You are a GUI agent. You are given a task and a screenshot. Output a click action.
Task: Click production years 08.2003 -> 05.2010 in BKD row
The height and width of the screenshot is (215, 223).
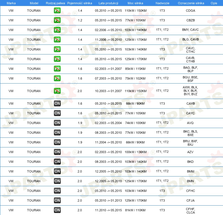tap(108, 162)
